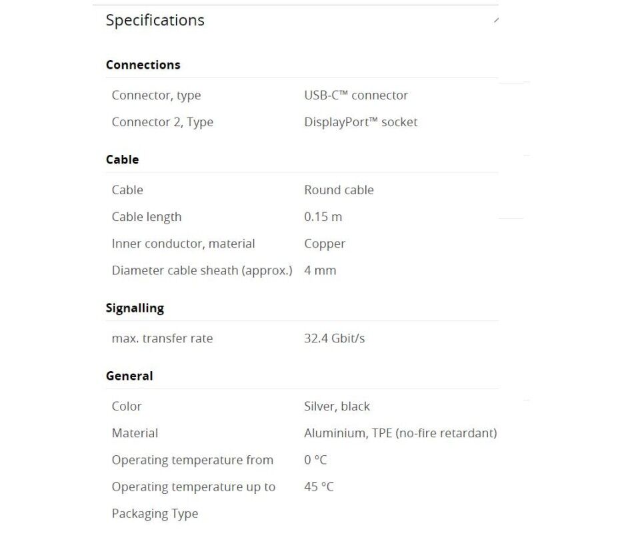Click the Cable section header
640x534 pixels.
pyautogui.click(x=122, y=160)
